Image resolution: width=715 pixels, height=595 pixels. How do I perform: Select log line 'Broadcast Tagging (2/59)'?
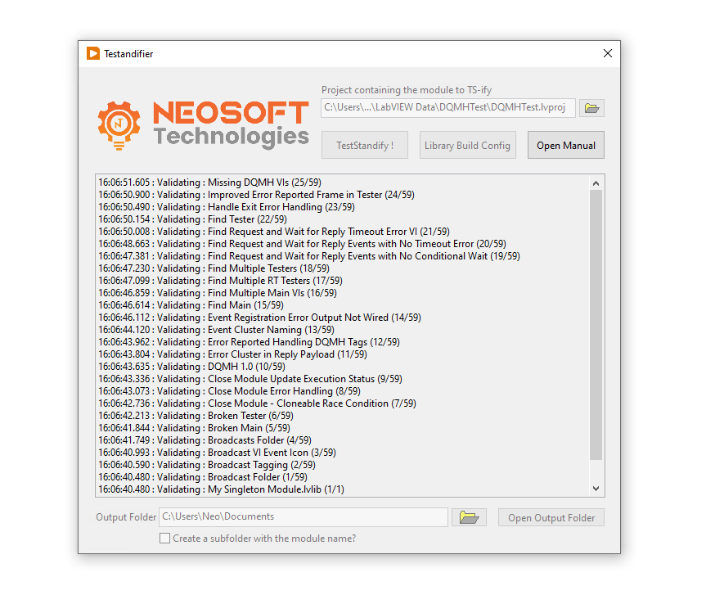pyautogui.click(x=207, y=465)
